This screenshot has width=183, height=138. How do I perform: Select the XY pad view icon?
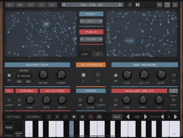167,5
